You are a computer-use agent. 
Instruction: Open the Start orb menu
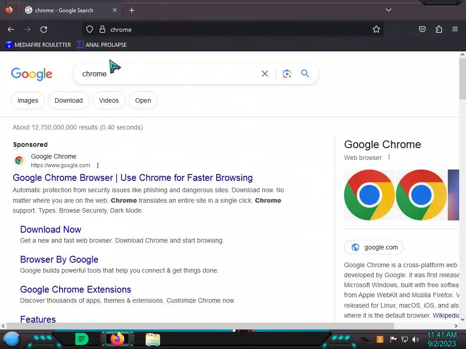click(x=12, y=339)
